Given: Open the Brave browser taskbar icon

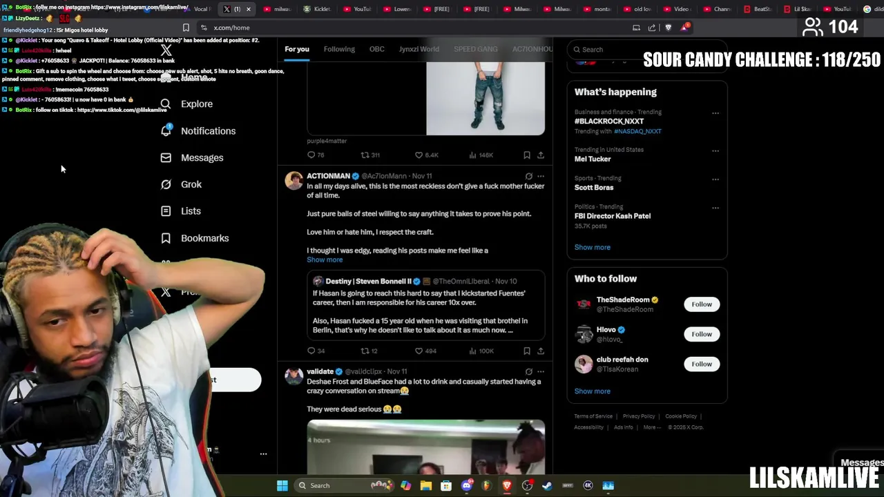Looking at the screenshot, I should pyautogui.click(x=507, y=485).
